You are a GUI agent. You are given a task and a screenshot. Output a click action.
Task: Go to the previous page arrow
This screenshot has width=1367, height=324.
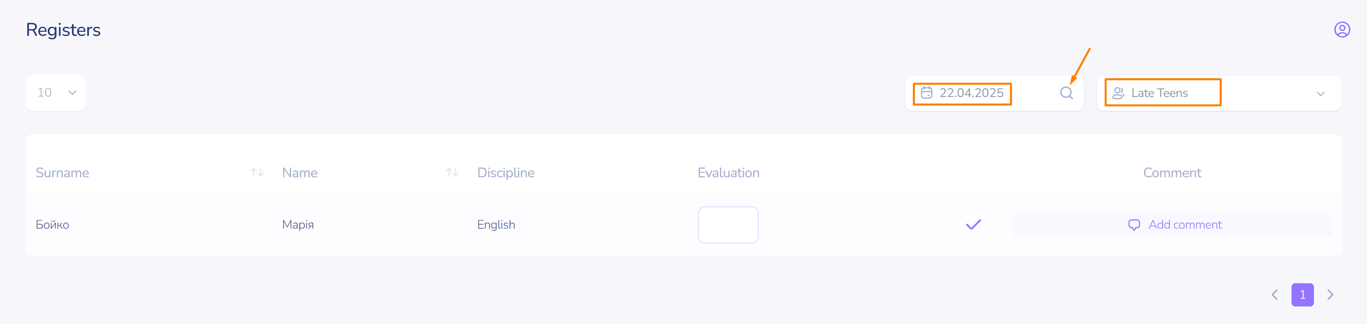(1275, 295)
